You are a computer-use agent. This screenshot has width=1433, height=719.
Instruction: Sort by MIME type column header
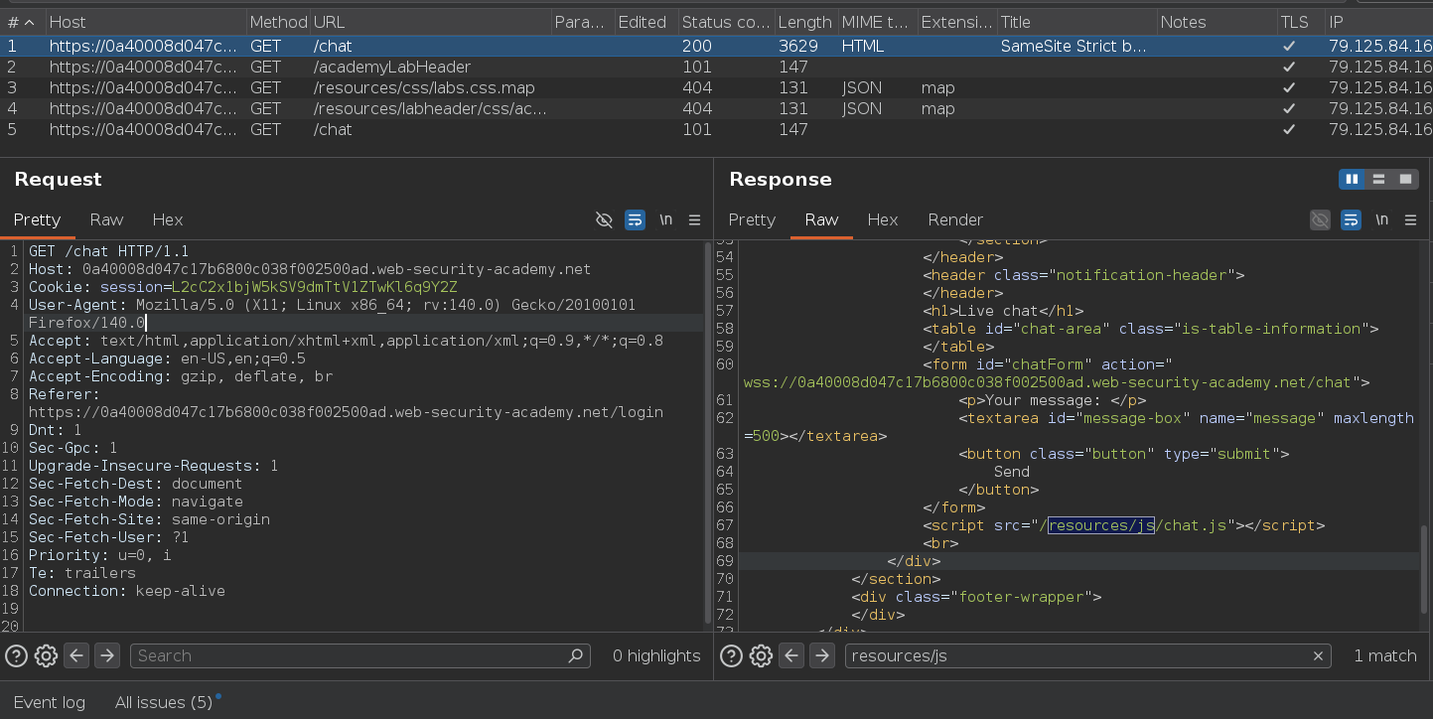point(876,22)
